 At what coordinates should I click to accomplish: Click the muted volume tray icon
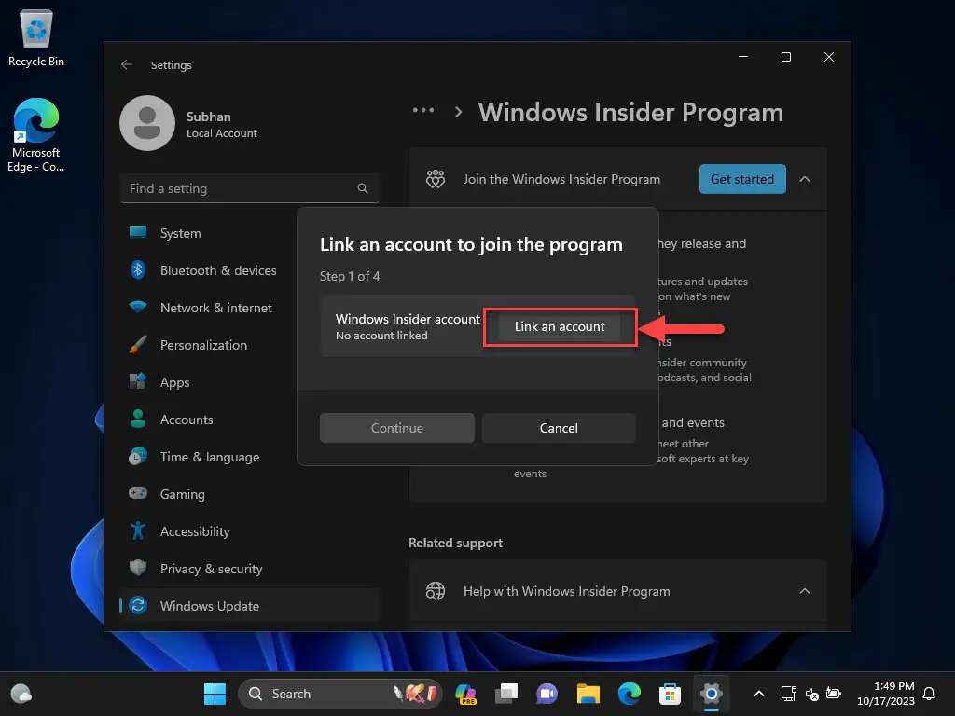click(811, 694)
